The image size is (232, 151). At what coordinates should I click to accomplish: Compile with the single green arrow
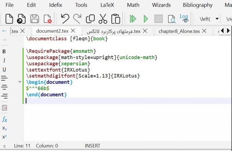[146, 19]
